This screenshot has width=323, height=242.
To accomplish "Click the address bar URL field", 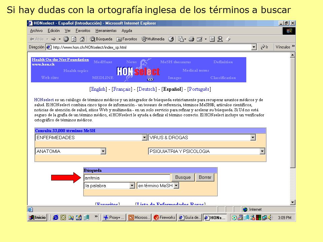I will (x=151, y=47).
